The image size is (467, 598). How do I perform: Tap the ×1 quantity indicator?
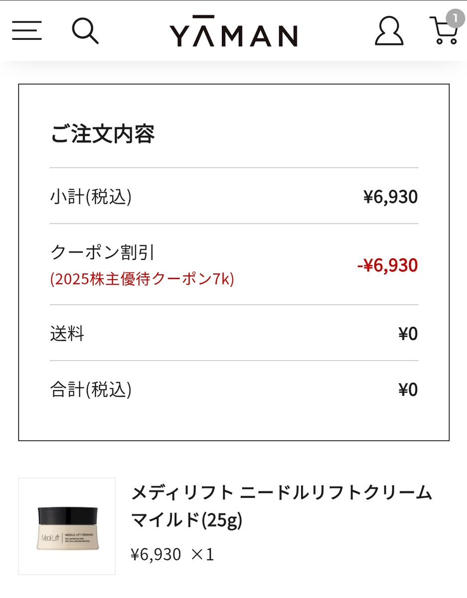(202, 554)
